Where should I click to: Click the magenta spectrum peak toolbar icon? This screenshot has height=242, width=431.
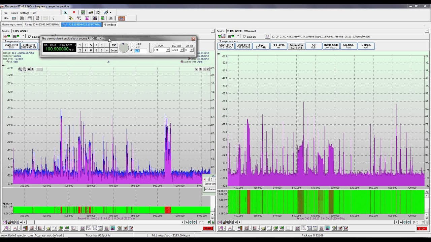tap(87, 18)
